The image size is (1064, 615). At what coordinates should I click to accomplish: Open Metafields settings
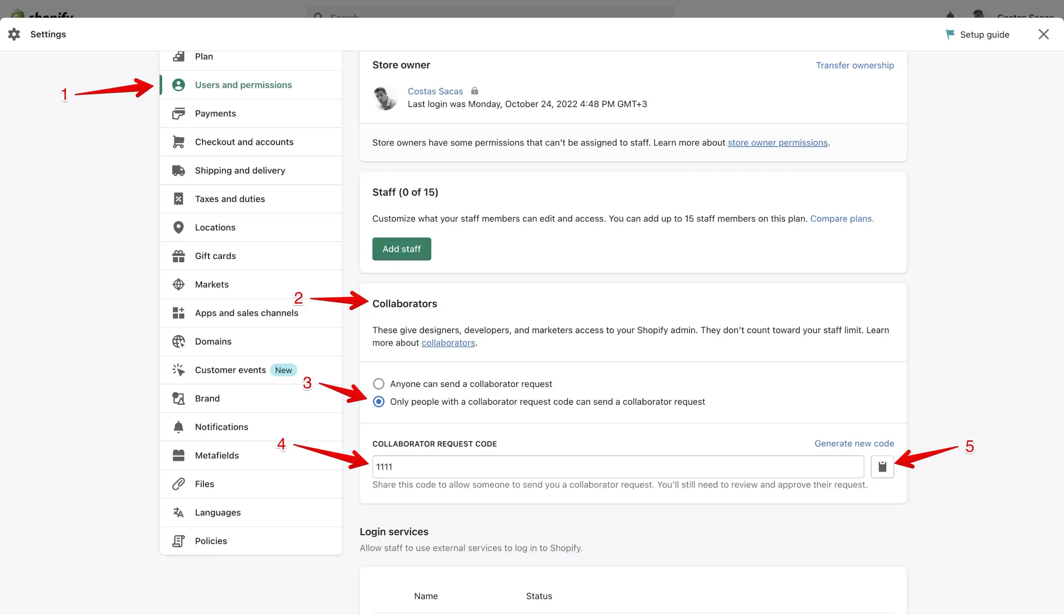(x=251, y=455)
